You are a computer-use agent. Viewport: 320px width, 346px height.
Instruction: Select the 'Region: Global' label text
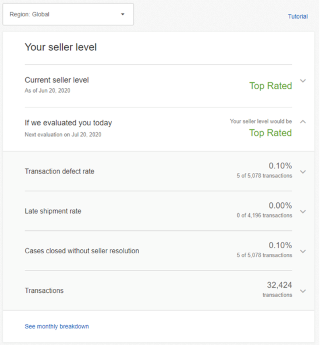(29, 14)
